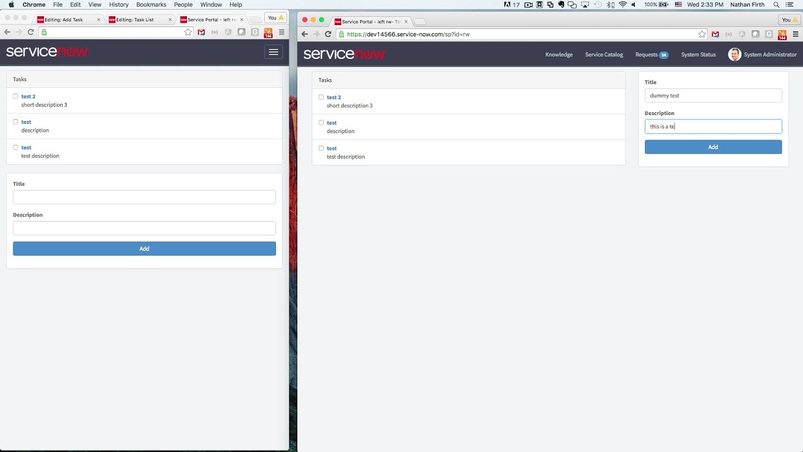Open Chrome menu icon in the right window
The width and height of the screenshot is (803, 452).
tap(795, 34)
